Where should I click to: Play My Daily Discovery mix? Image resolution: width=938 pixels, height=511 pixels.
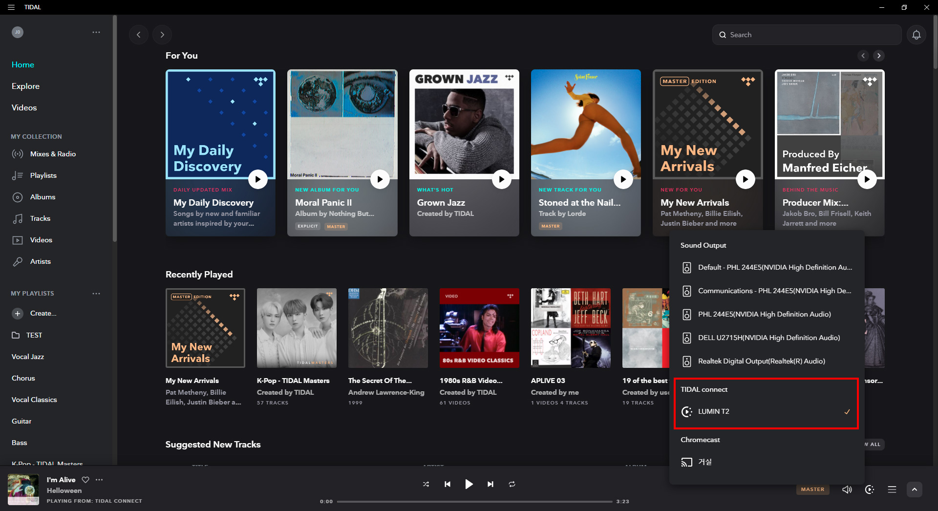pyautogui.click(x=258, y=179)
